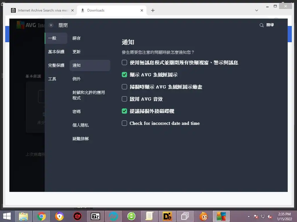Image resolution: width=297 pixels, height=222 pixels.
Task: Select the 完整保護 settings category
Action: tap(56, 65)
